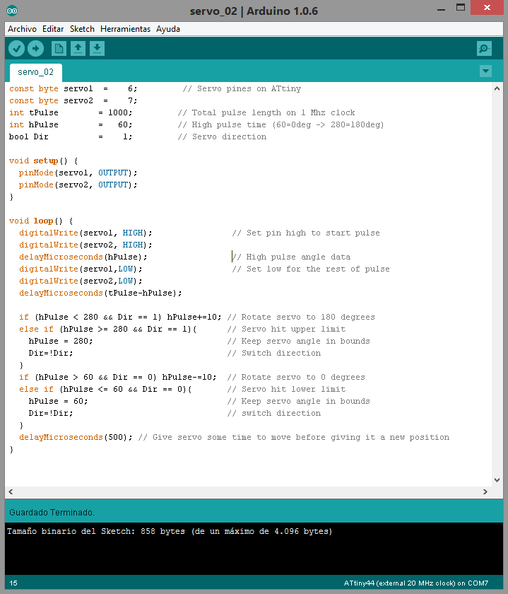Click the Arduino logo in the title bar

coord(12,11)
